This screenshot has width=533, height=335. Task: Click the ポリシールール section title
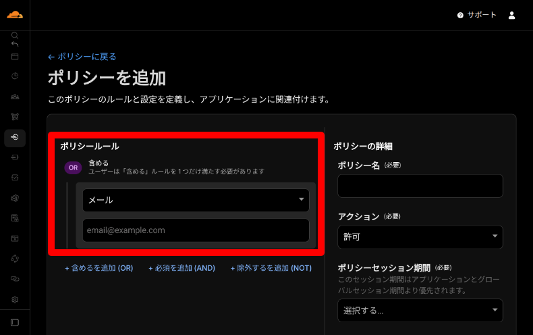90,147
